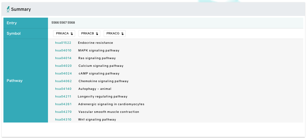
Task: Open pathway link hsa01522
Action: click(63, 43)
